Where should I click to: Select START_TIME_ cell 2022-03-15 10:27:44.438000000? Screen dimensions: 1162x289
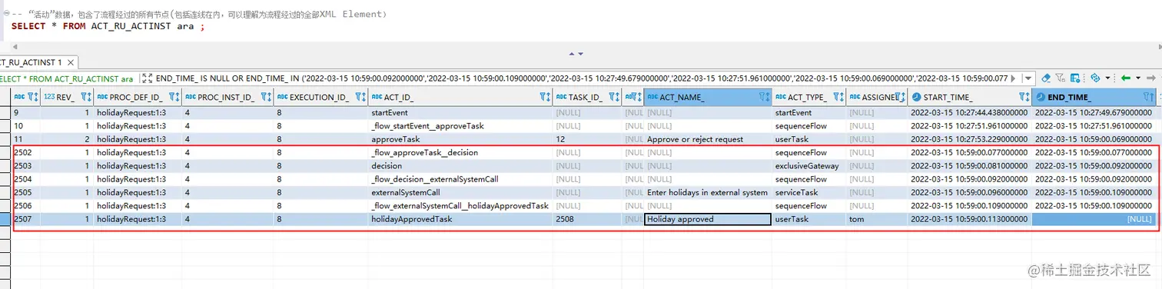pos(969,112)
